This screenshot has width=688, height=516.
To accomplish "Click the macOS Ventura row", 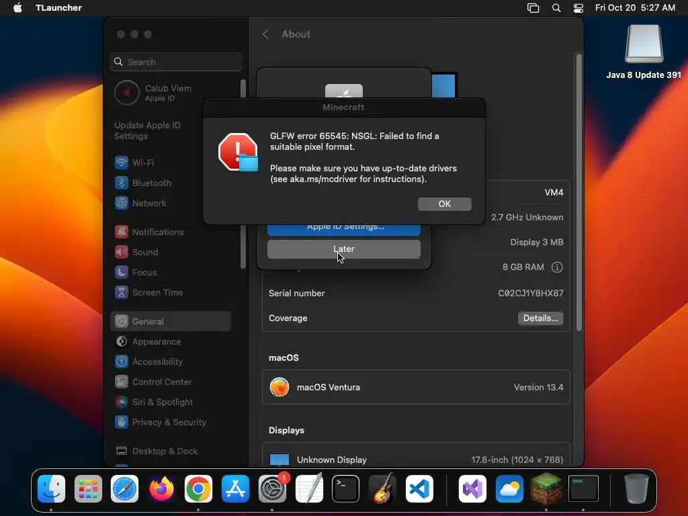I will pyautogui.click(x=416, y=387).
